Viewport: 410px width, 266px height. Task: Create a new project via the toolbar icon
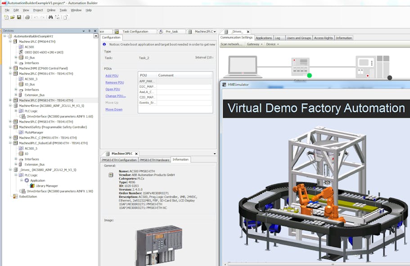coord(6,17)
